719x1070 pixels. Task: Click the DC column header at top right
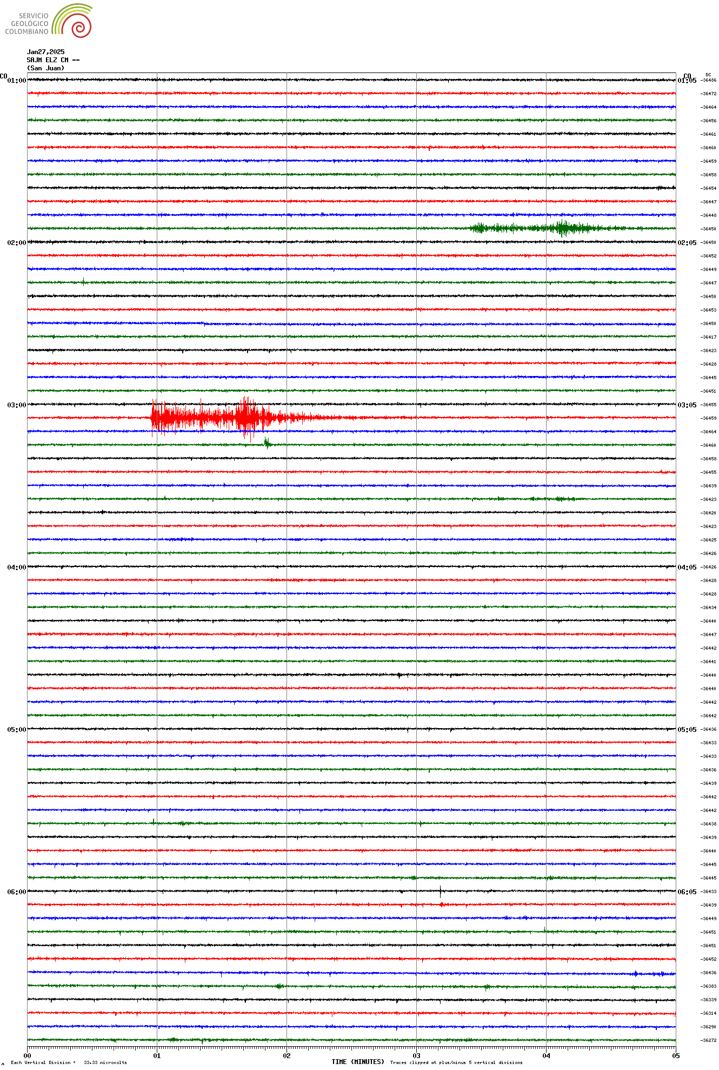click(708, 75)
